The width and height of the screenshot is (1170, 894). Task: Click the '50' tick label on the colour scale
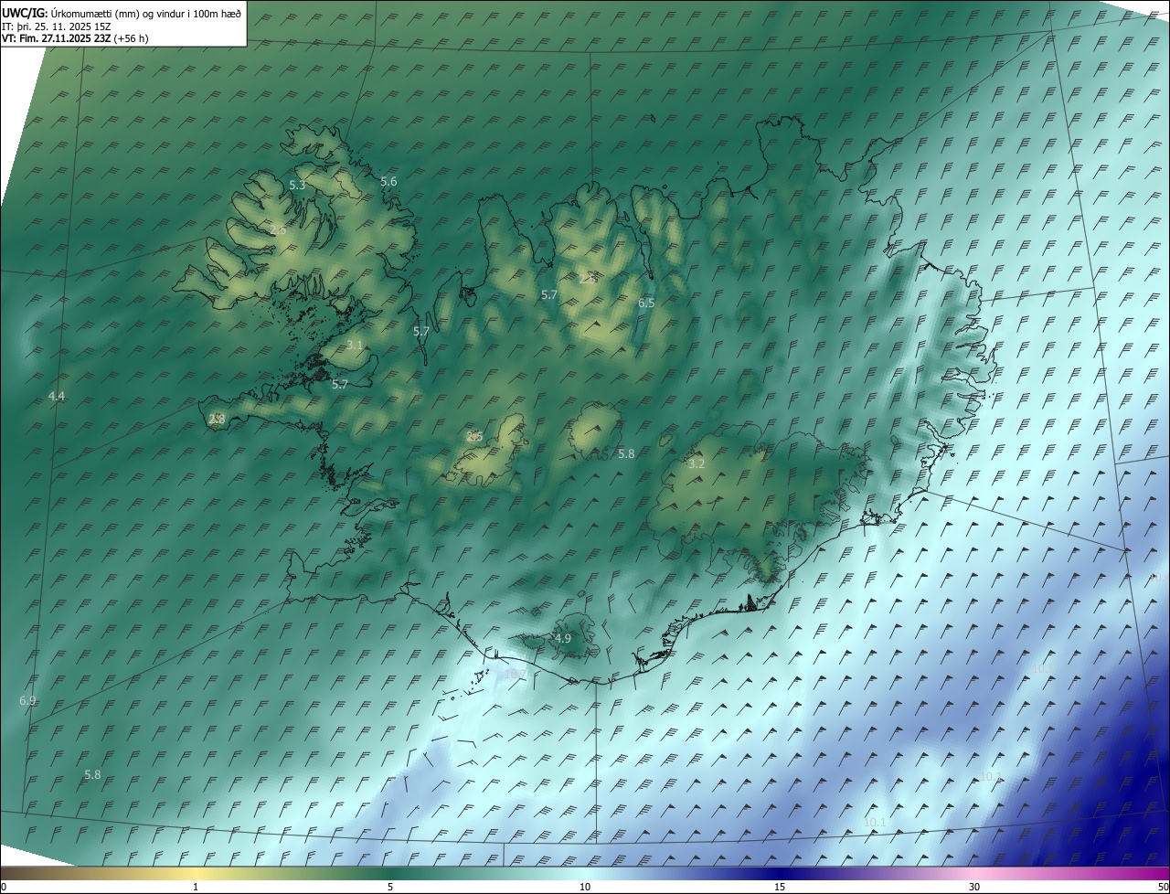pyautogui.click(x=1163, y=887)
